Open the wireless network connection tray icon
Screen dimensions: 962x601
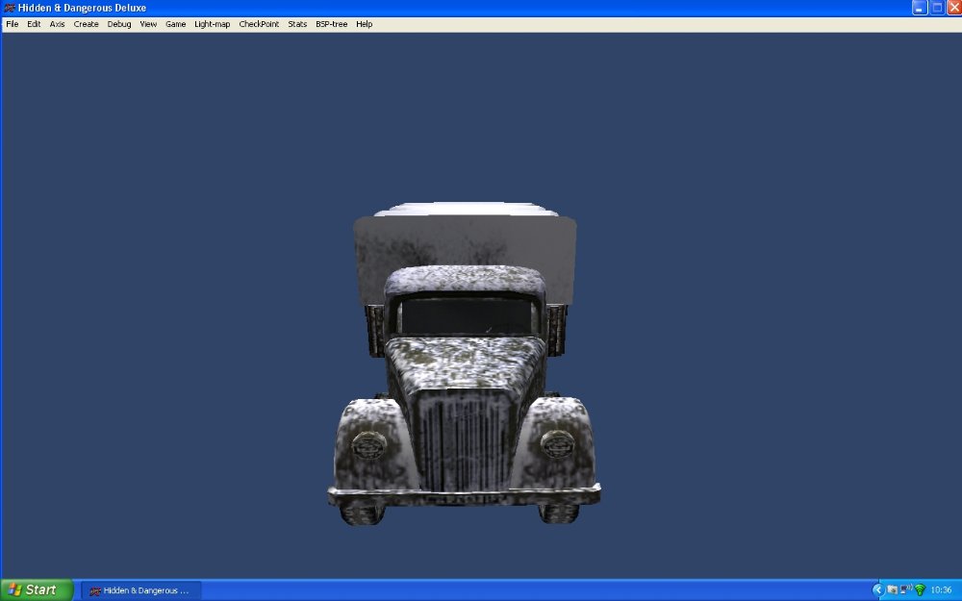click(906, 590)
